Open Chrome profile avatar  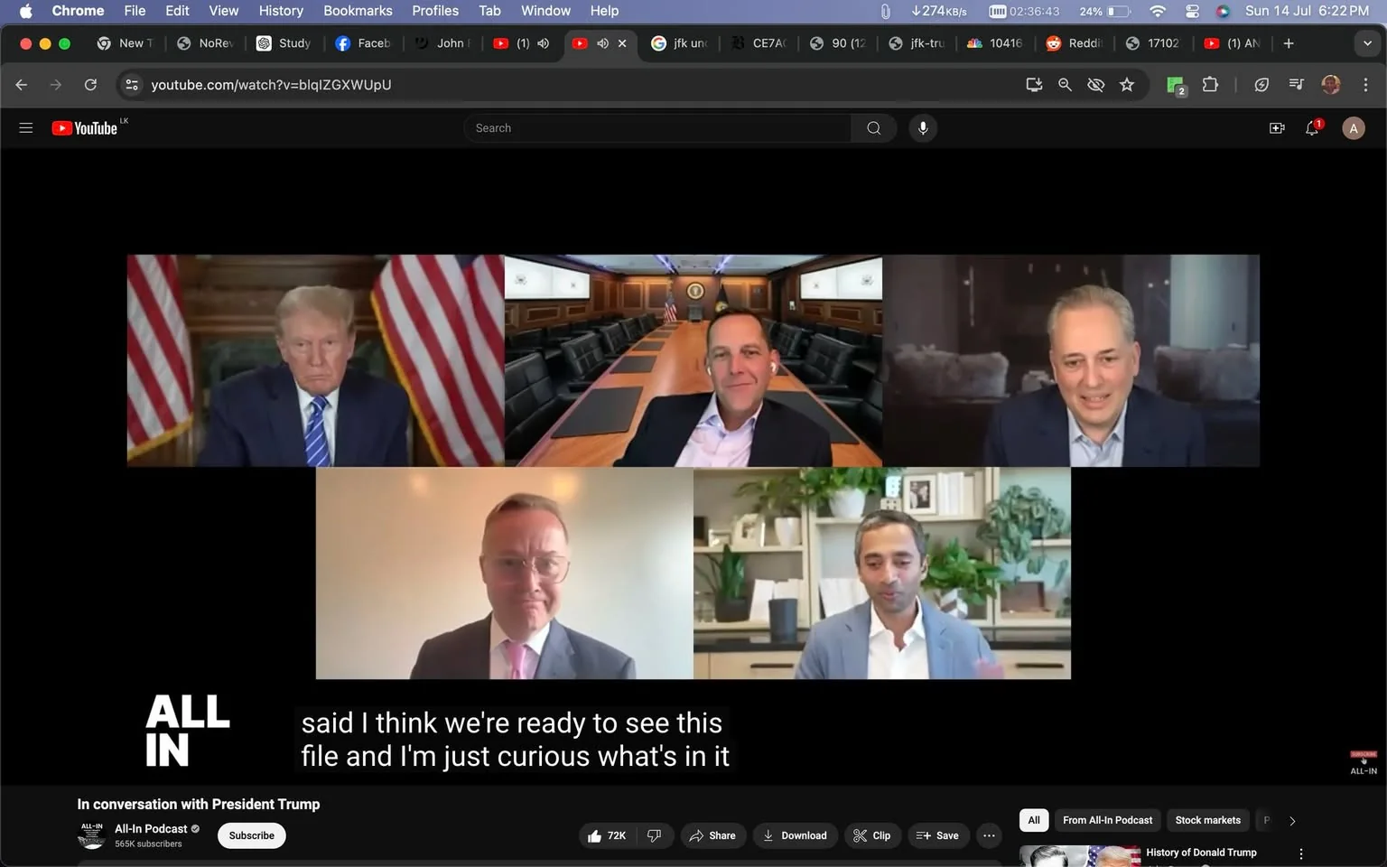point(1331,84)
